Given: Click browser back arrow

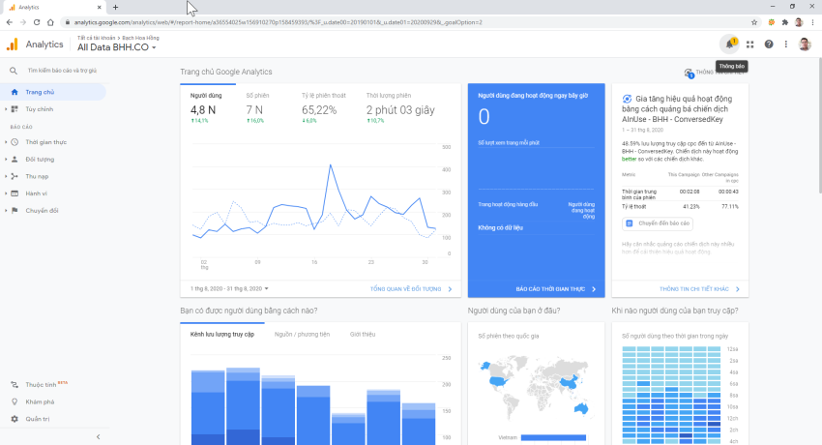Looking at the screenshot, I should tap(10, 22).
